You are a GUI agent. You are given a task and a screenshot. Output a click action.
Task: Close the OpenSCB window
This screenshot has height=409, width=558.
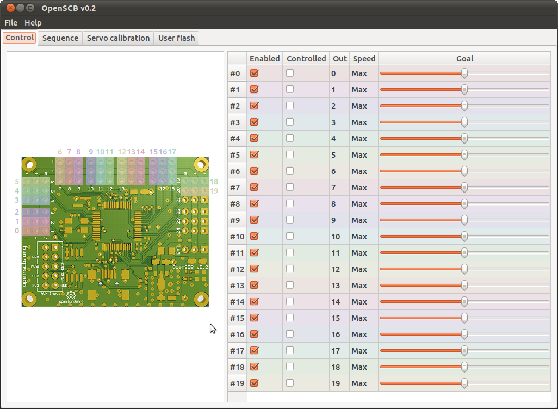(10, 8)
